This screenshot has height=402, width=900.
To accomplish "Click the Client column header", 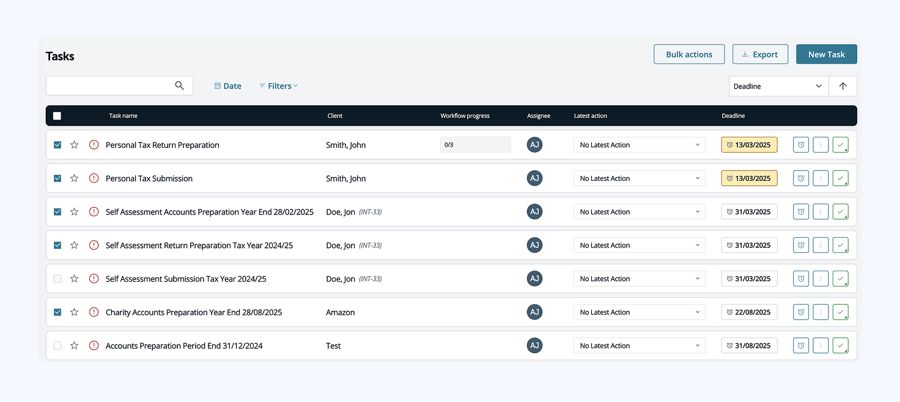I will click(335, 115).
